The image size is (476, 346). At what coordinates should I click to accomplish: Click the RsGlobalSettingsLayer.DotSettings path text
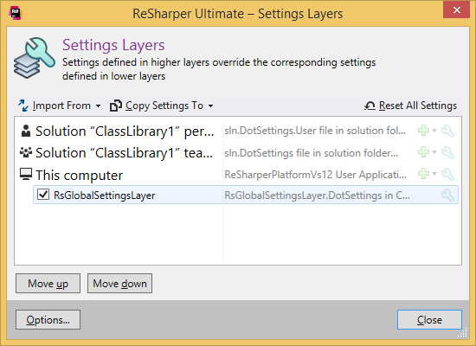click(318, 195)
